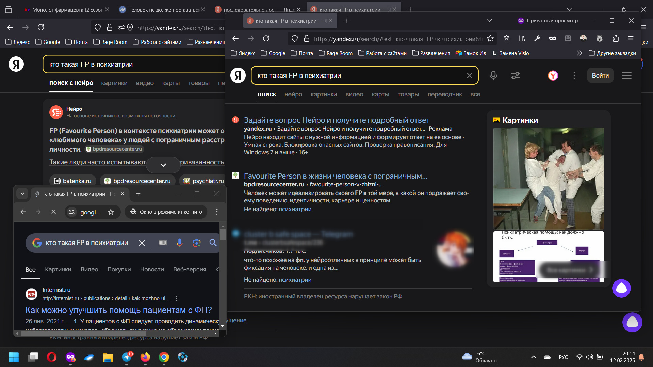Open Chrome incognito three-dots menu

[x=217, y=212]
